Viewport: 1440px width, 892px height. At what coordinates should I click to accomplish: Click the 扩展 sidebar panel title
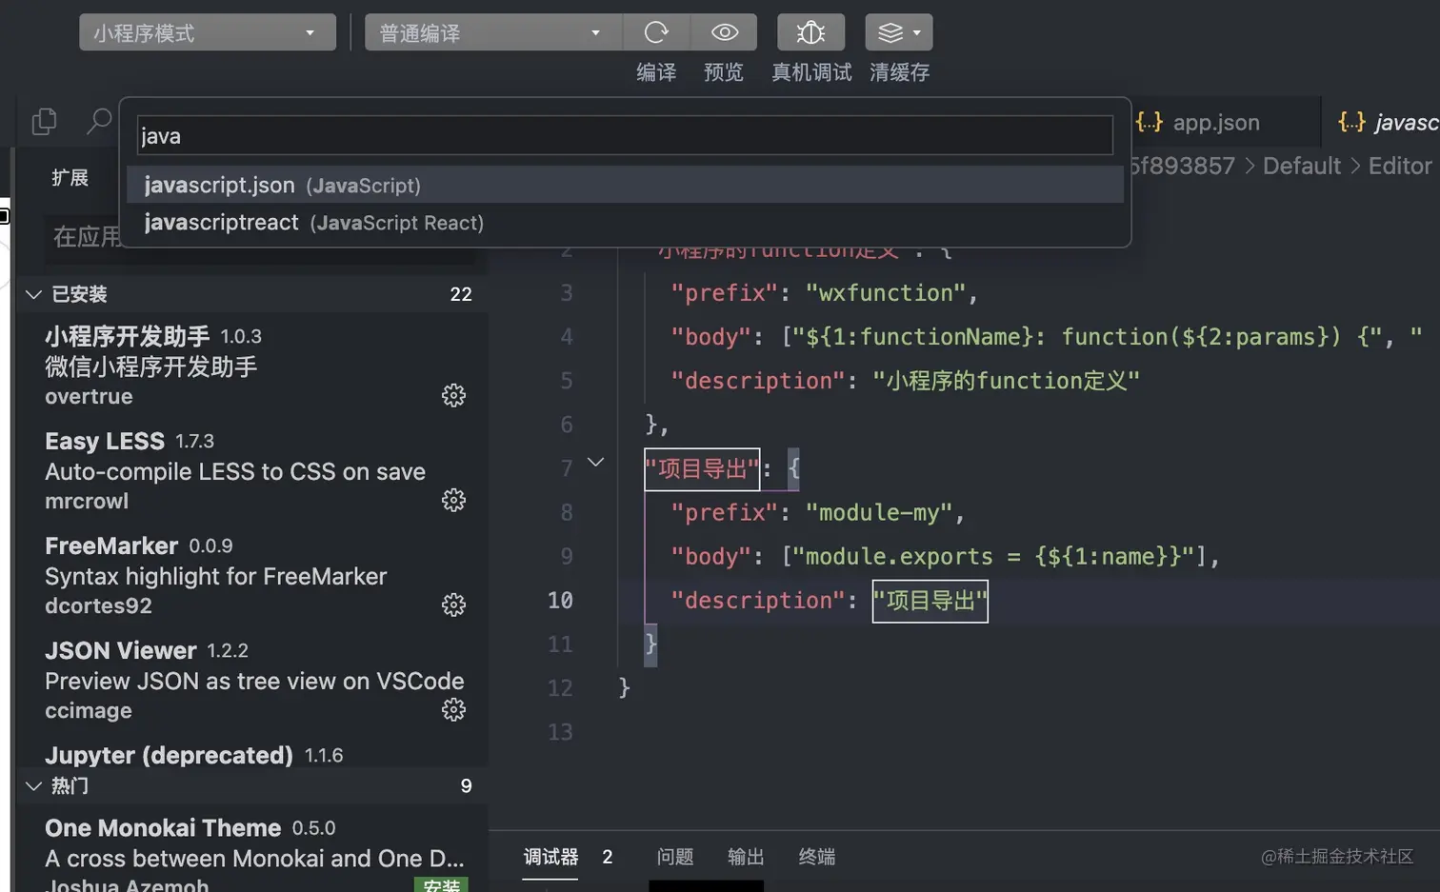coord(70,178)
